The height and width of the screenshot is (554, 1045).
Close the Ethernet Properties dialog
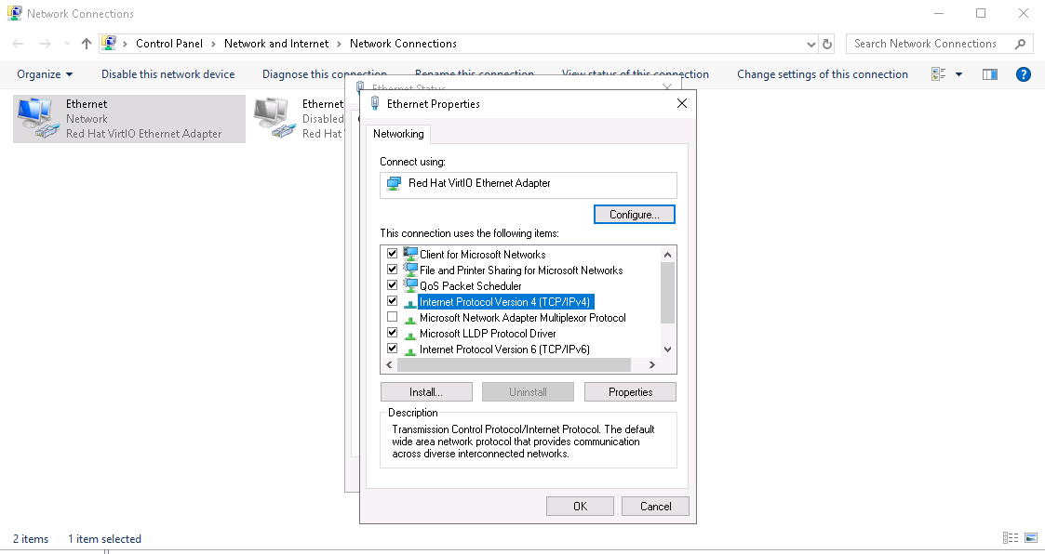tap(682, 103)
